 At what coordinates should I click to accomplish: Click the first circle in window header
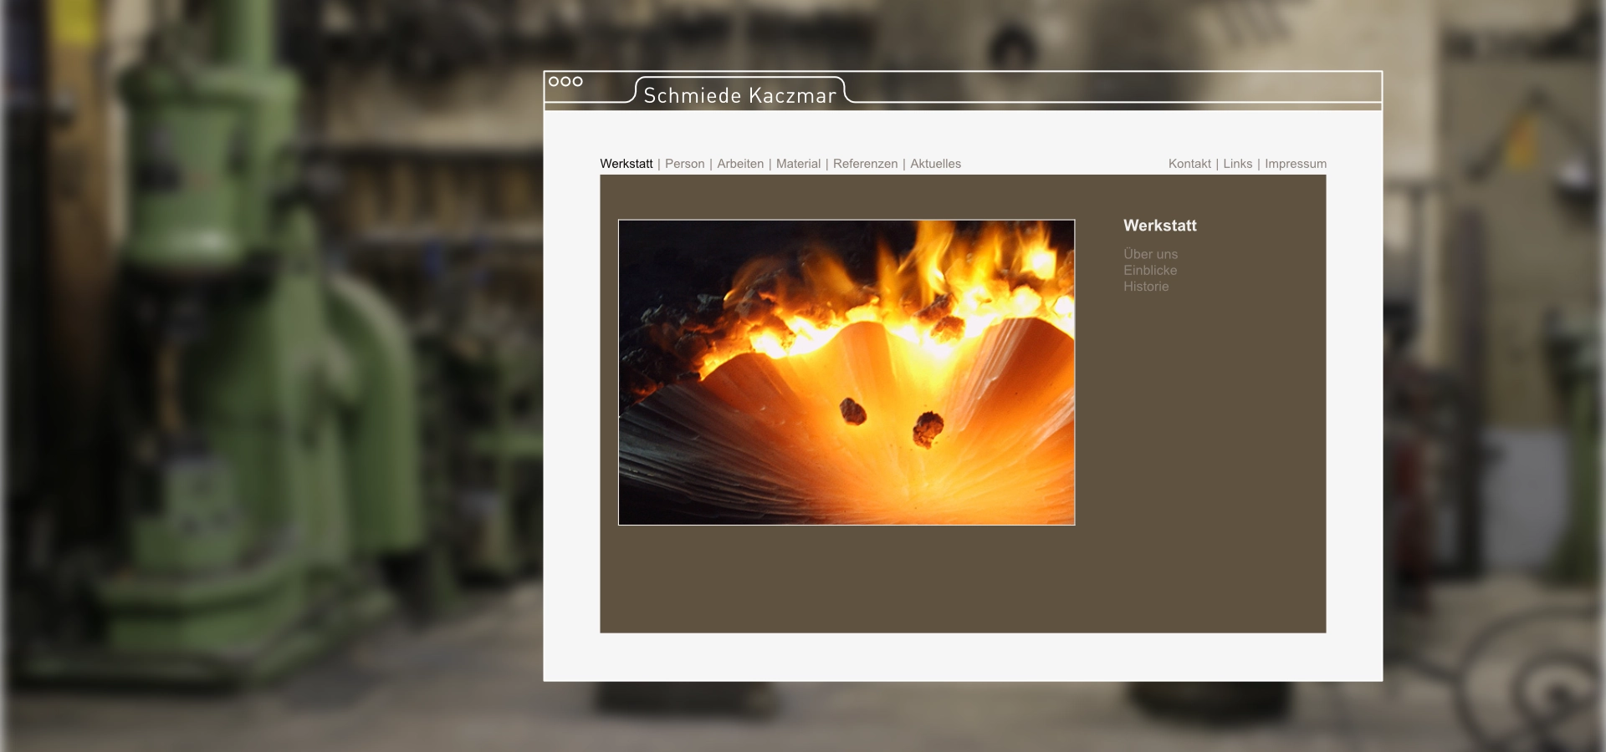click(554, 81)
